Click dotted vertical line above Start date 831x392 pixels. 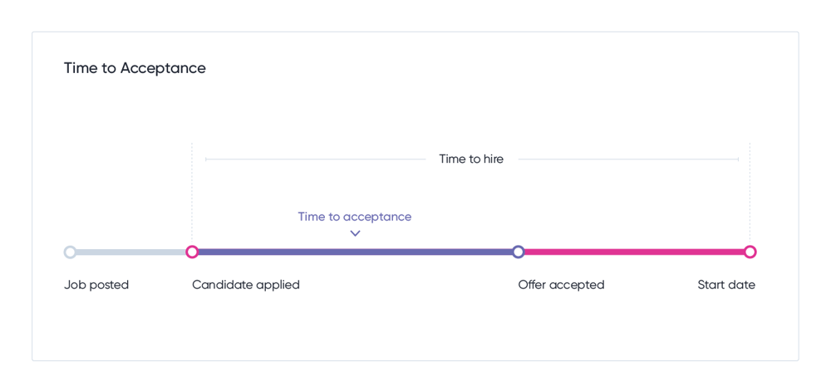click(750, 194)
